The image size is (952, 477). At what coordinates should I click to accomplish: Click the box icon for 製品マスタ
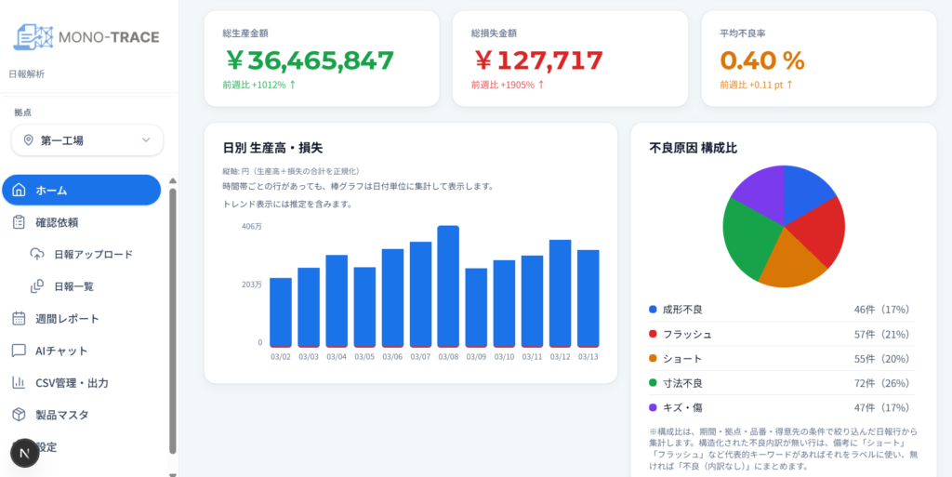(x=19, y=415)
